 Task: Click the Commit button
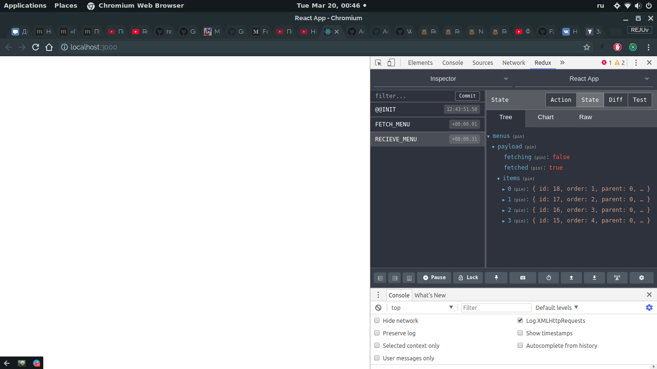467,96
